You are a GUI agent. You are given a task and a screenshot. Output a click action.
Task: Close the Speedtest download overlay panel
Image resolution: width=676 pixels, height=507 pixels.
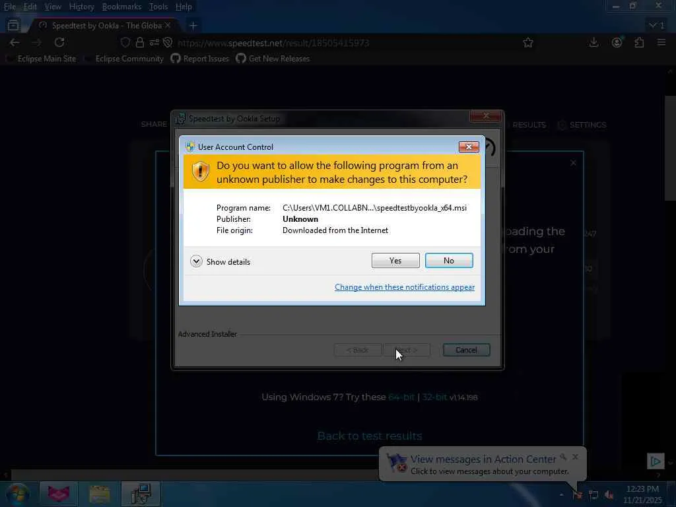573,163
